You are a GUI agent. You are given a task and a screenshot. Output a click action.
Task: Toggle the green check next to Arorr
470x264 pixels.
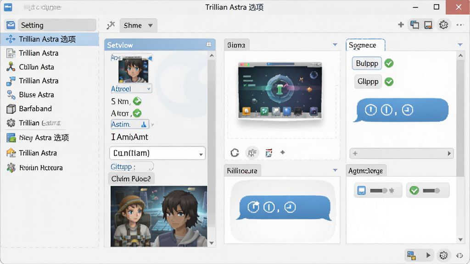click(137, 113)
